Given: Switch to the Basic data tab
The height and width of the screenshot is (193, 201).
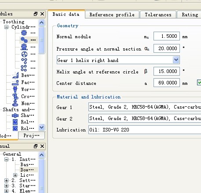Looking at the screenshot, I should [66, 14].
